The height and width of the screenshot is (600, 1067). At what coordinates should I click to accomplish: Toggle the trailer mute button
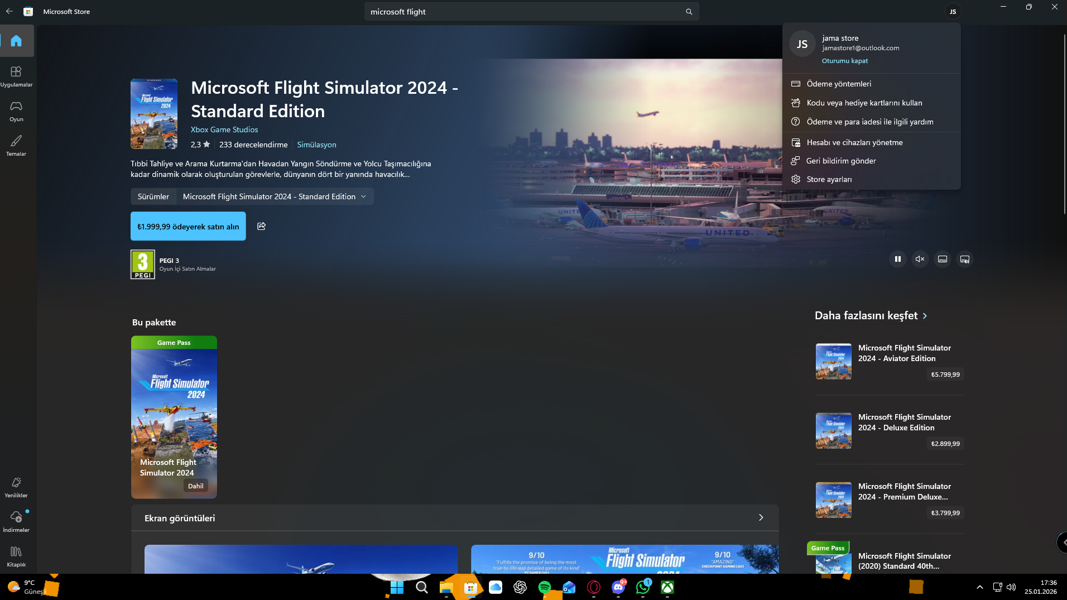pyautogui.click(x=920, y=259)
